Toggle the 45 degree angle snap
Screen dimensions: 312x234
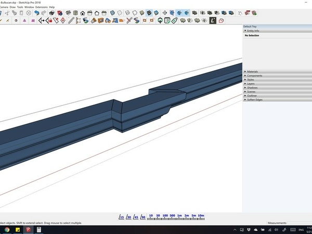point(136,216)
